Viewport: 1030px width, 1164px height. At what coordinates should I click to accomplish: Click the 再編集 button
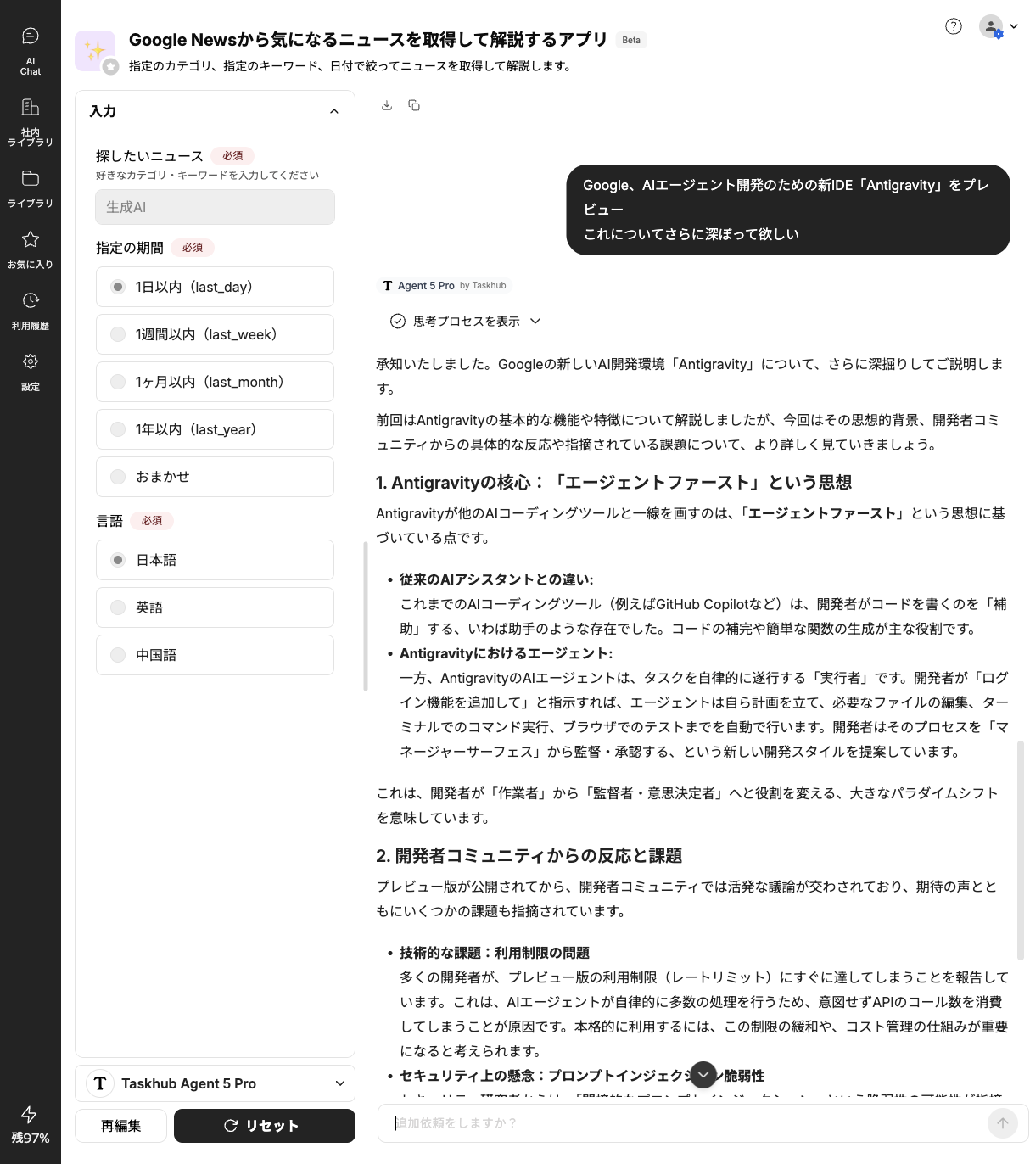click(x=121, y=1126)
